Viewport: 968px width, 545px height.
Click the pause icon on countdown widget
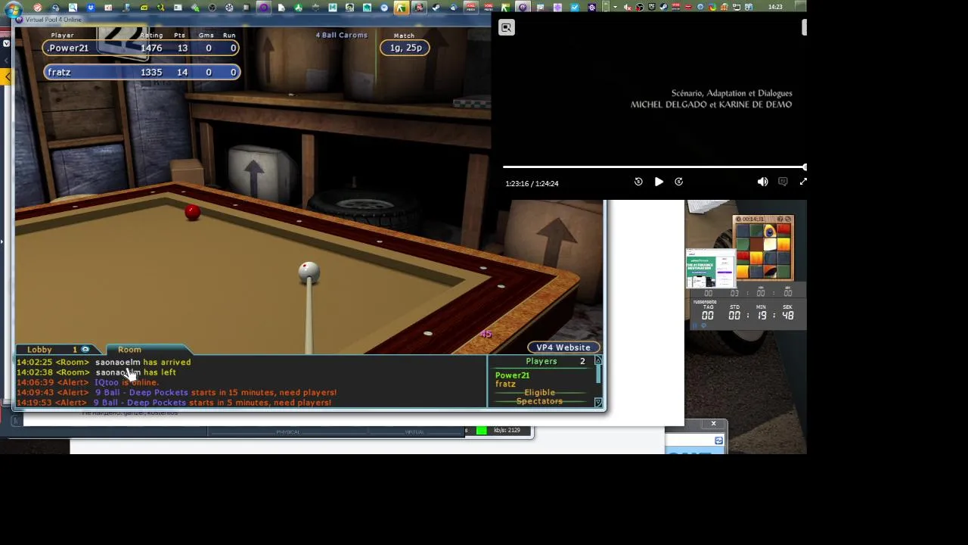694,326
